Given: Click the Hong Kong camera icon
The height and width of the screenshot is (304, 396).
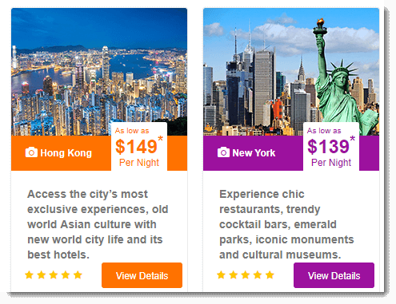Looking at the screenshot, I should point(31,152).
